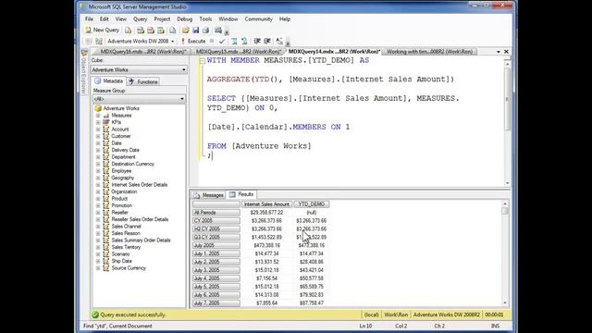
Task: Click the Cancel Executing Query stop icon
Action: coord(212,41)
